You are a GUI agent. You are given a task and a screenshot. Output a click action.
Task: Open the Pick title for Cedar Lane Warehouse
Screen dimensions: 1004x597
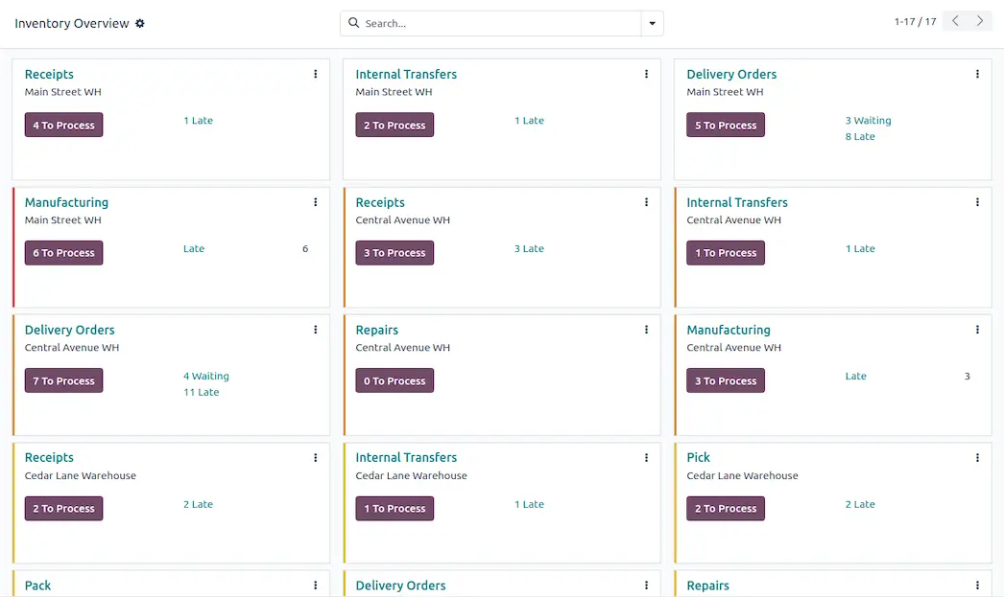click(698, 458)
